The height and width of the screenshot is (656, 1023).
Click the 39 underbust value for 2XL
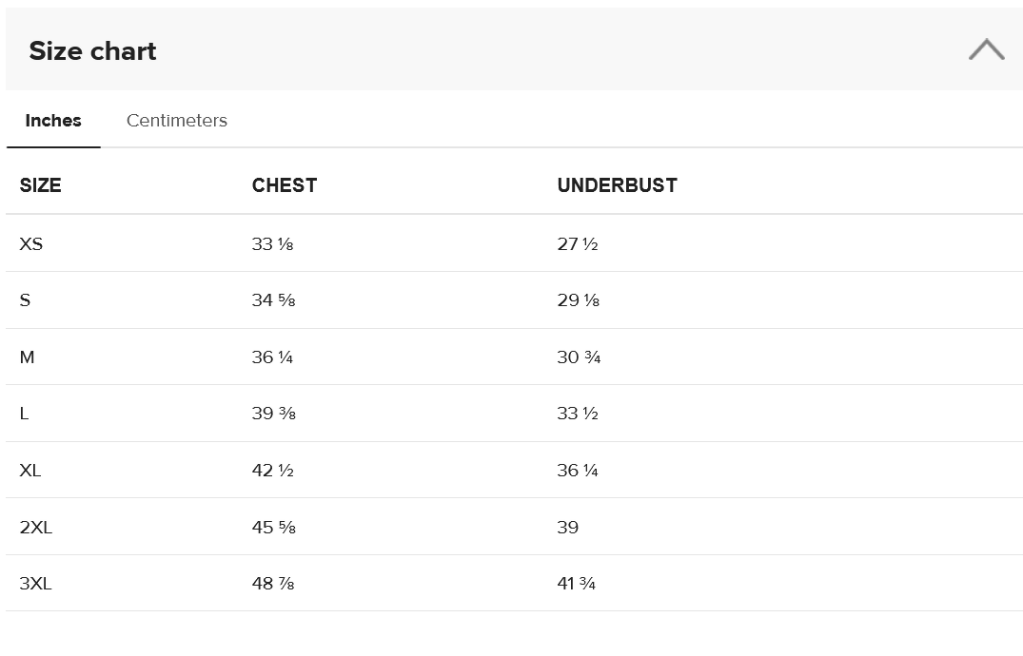568,528
